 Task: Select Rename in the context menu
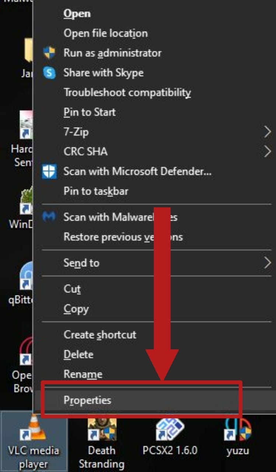pos(83,374)
